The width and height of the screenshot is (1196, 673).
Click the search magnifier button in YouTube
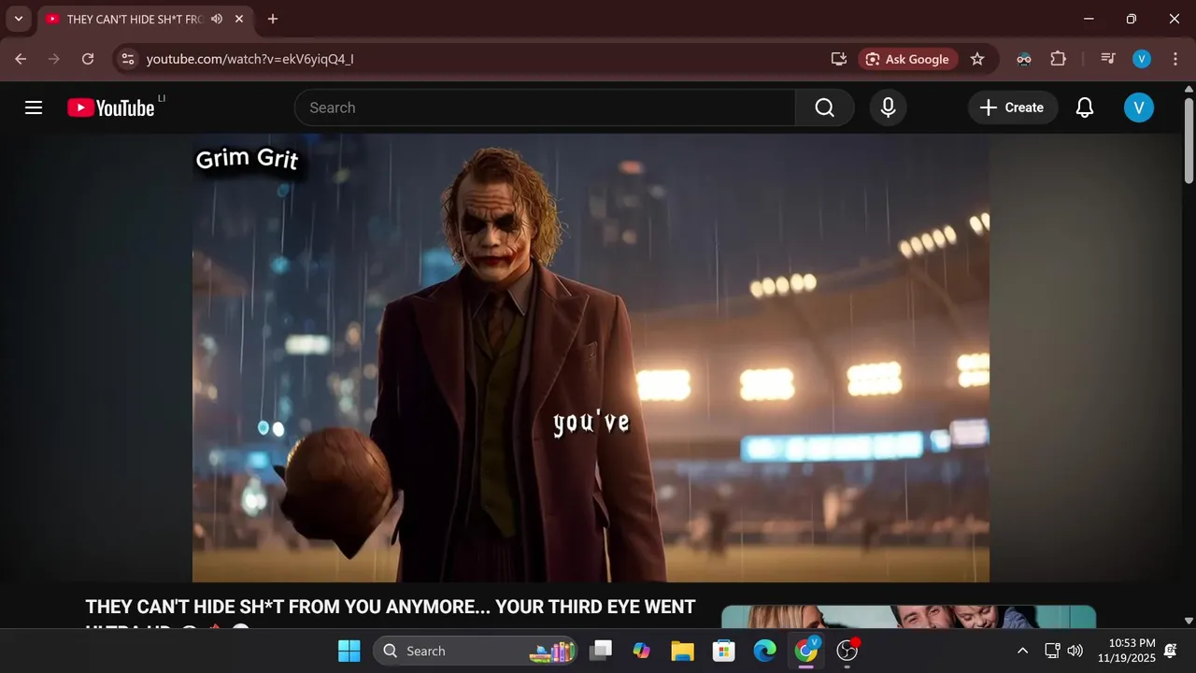(x=824, y=107)
